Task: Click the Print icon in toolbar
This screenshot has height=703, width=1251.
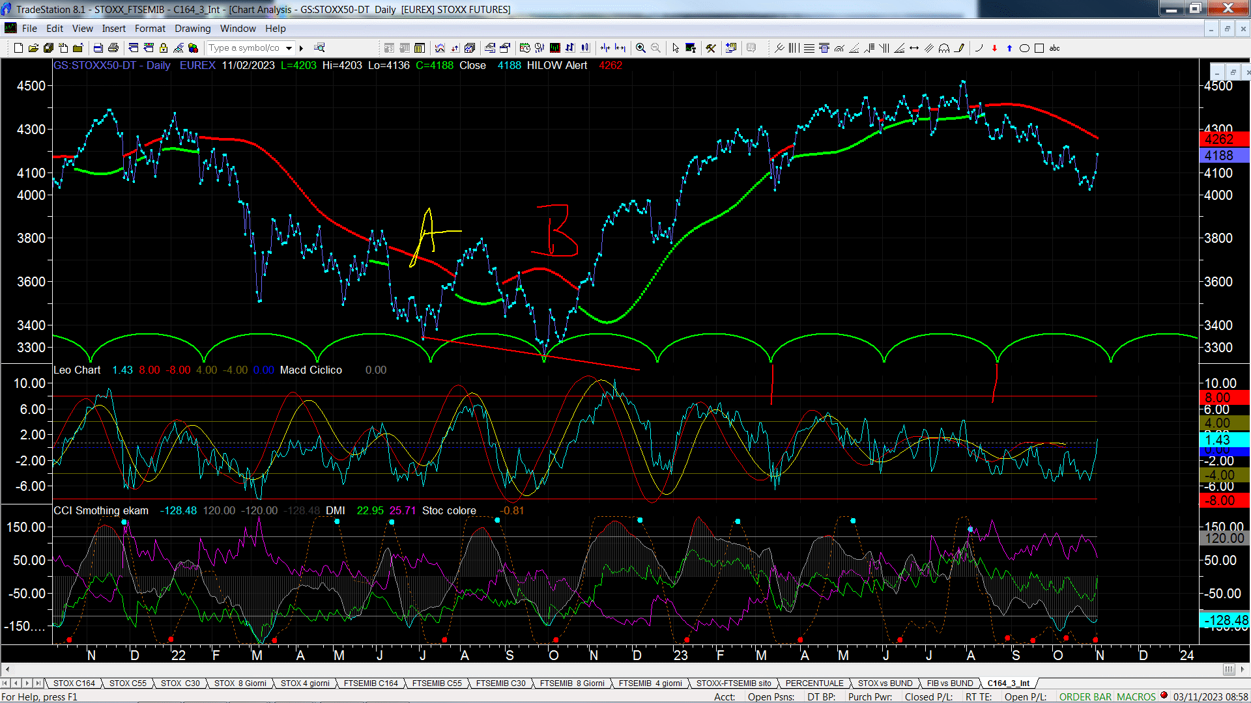Action: (x=113, y=48)
